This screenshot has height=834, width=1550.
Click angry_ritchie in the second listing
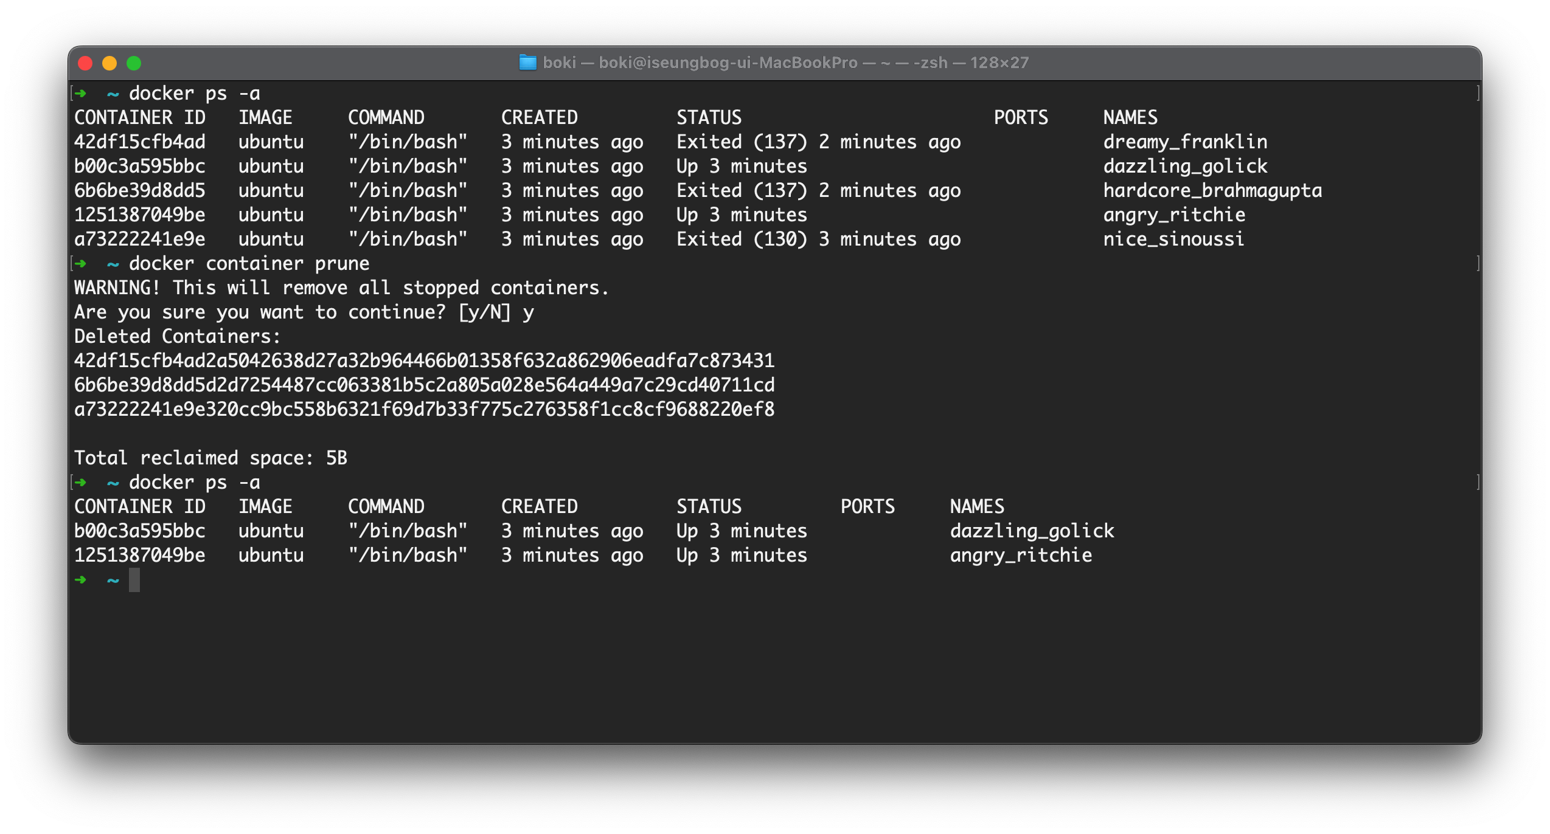coord(1021,556)
